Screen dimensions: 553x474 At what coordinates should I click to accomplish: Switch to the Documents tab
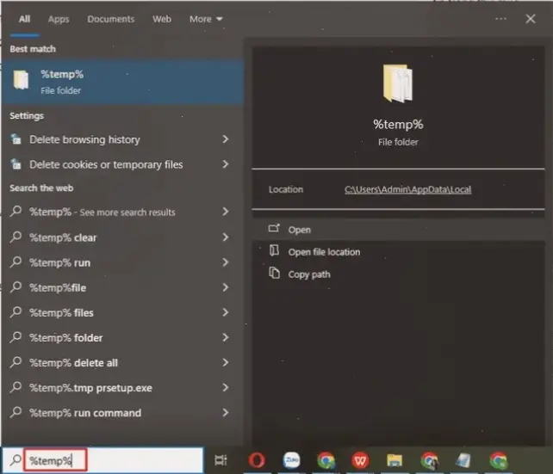(111, 19)
